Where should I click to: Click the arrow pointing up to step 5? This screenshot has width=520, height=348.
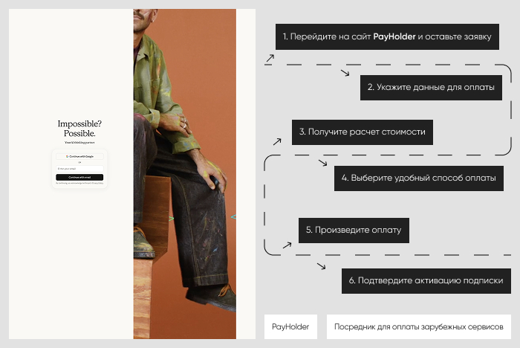[287, 245]
